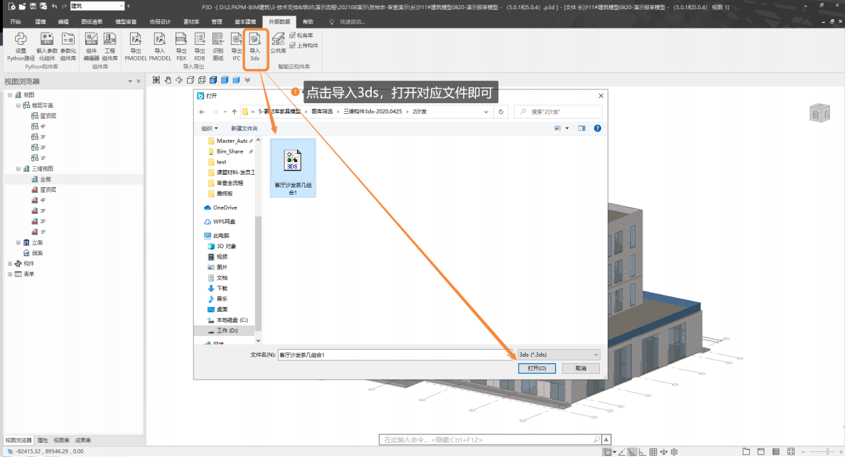
Task: Switch to the 属性 tab at the panel bottom
Action: pos(43,440)
